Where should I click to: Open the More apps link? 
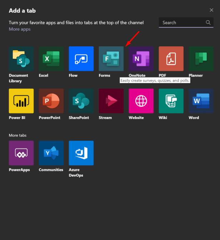(x=20, y=29)
